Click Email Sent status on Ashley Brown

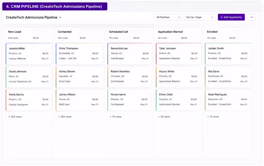pos(65,81)
